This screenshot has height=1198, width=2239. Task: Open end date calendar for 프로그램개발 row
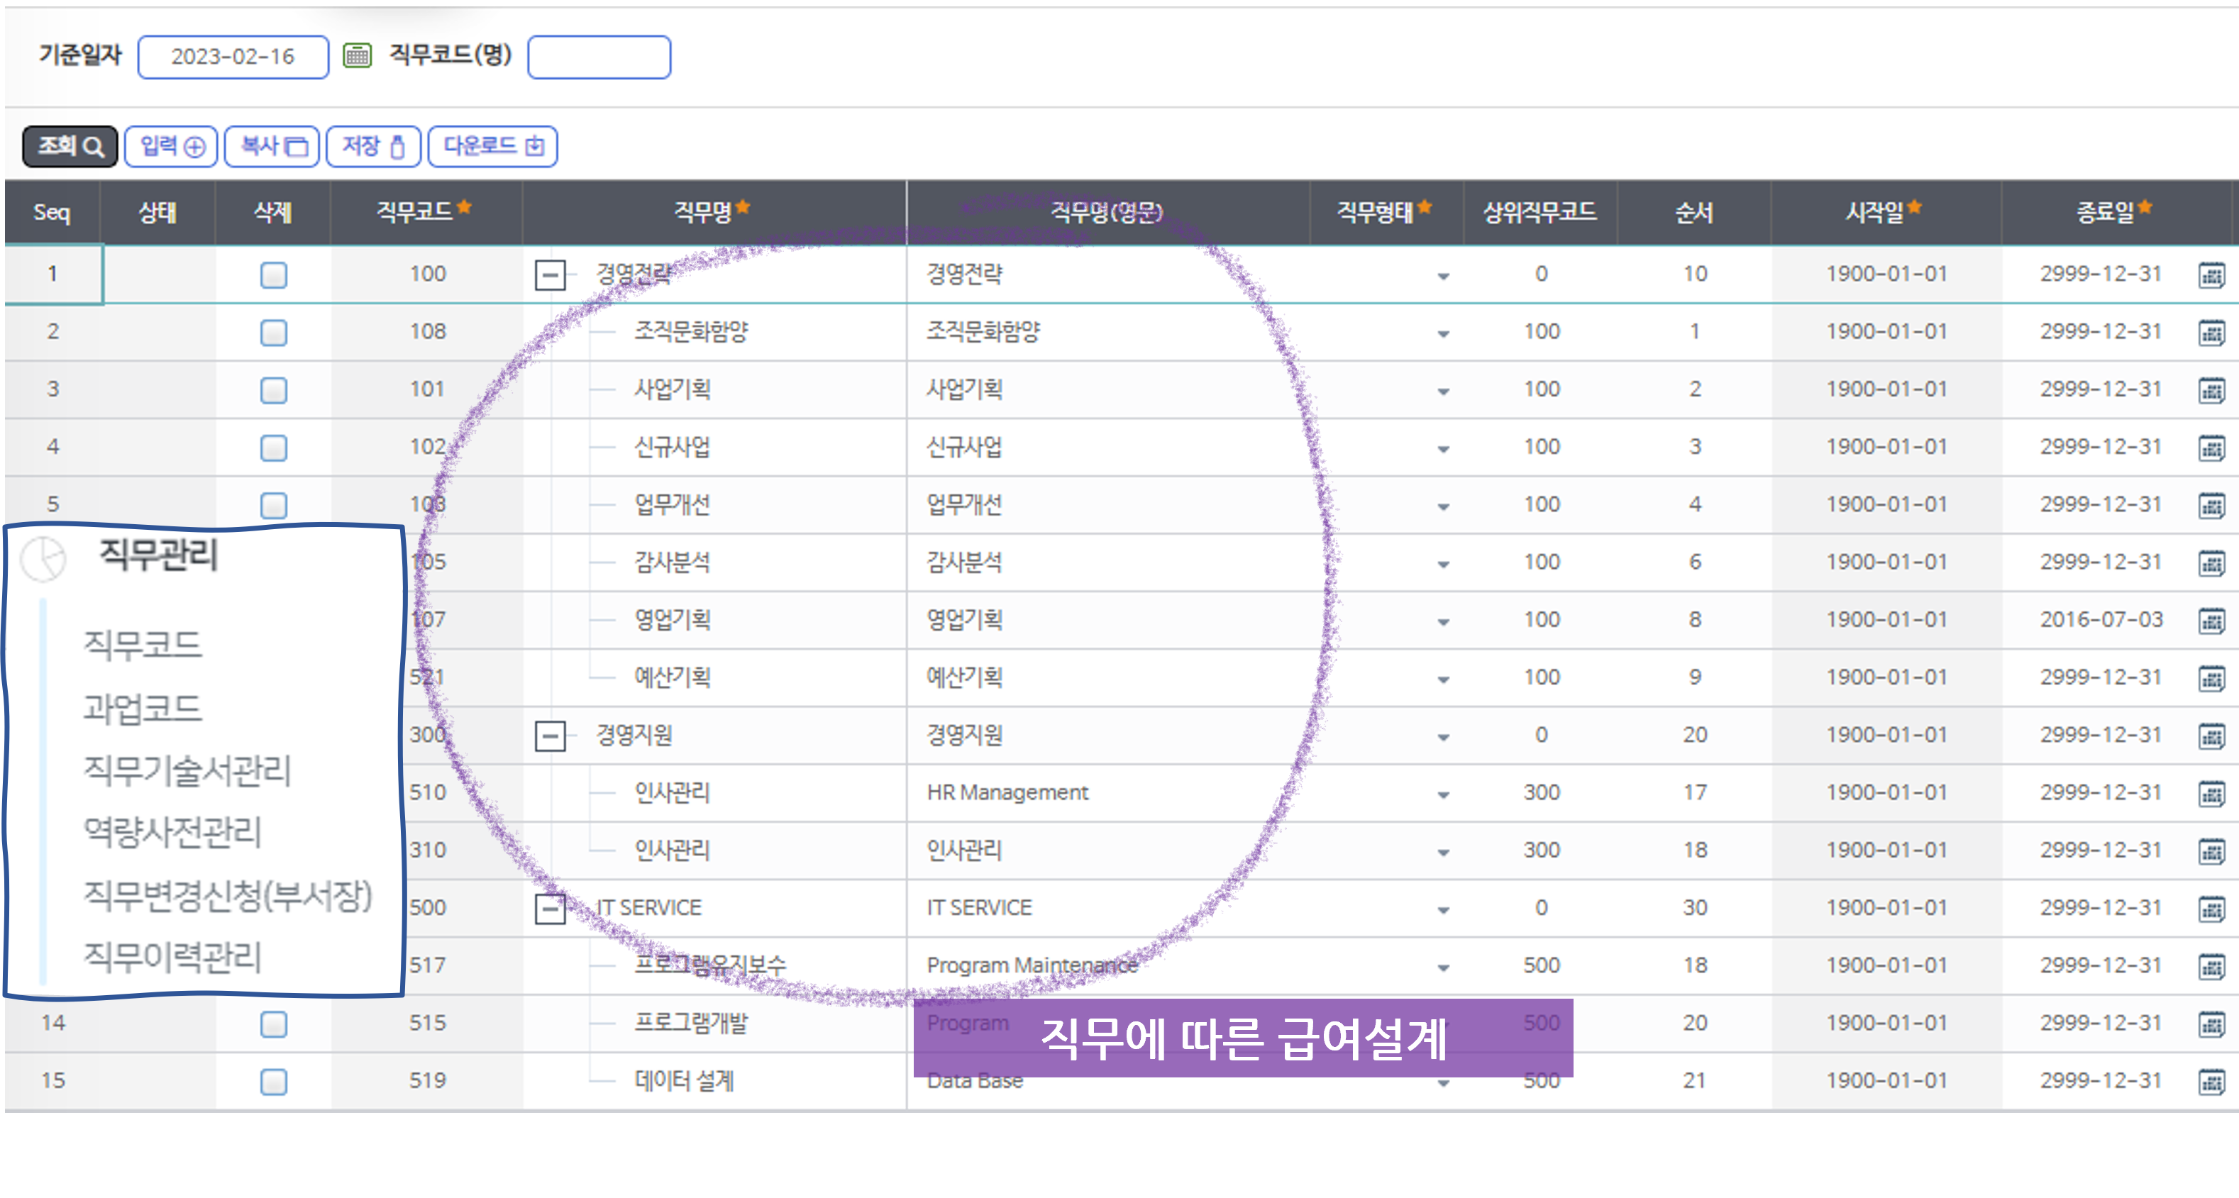(2211, 1024)
